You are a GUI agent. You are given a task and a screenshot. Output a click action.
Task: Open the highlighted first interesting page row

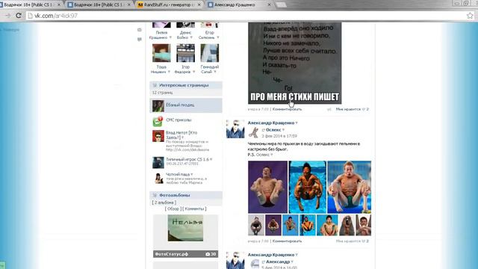point(186,105)
